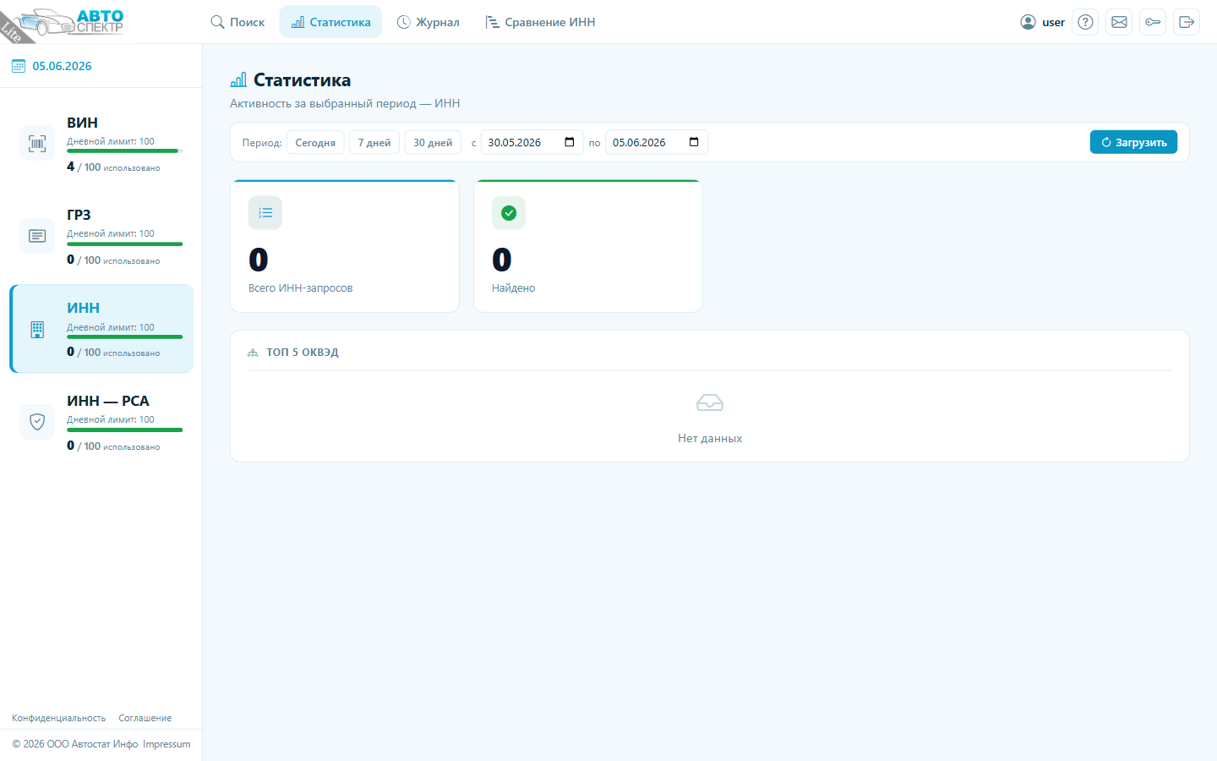Click the ИНН — РСА shield icon
This screenshot has height=761, width=1217.
37,421
